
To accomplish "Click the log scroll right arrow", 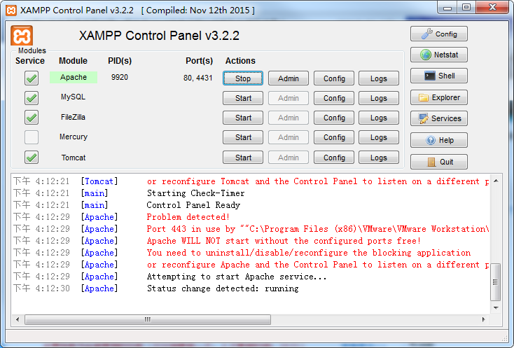I will (483, 319).
